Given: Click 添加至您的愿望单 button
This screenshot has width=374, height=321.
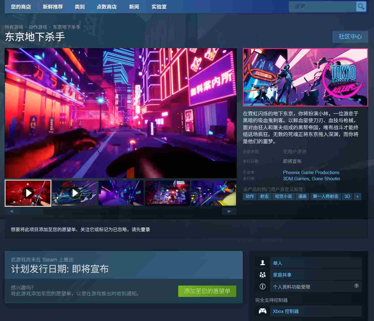Looking at the screenshot, I should (207, 291).
